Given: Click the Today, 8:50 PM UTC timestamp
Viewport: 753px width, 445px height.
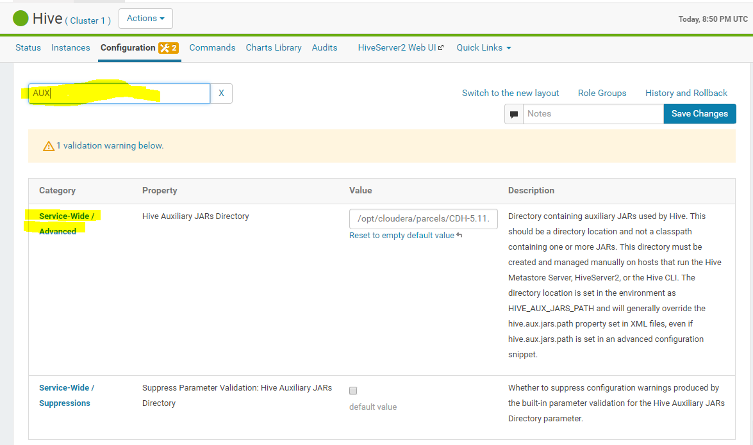Looking at the screenshot, I should pos(713,19).
